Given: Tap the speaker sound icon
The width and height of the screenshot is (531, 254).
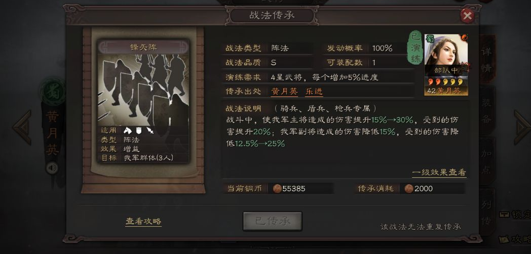Looking at the screenshot, I should point(52,168).
